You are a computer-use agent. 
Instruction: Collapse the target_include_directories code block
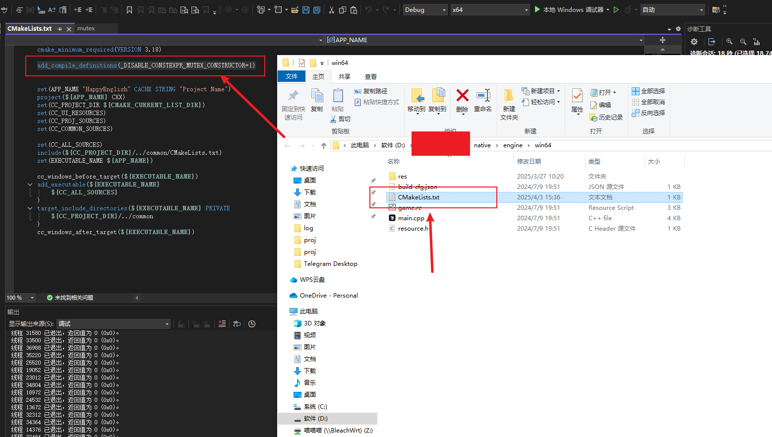tap(30, 208)
